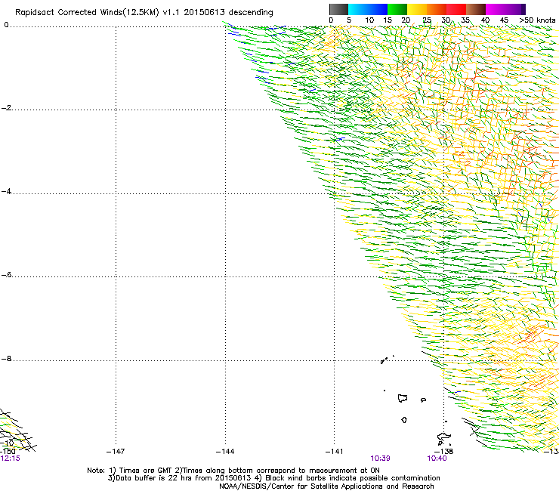Click the gray 0–5 knots legend segment
The width and height of the screenshot is (559, 491).
click(x=338, y=9)
